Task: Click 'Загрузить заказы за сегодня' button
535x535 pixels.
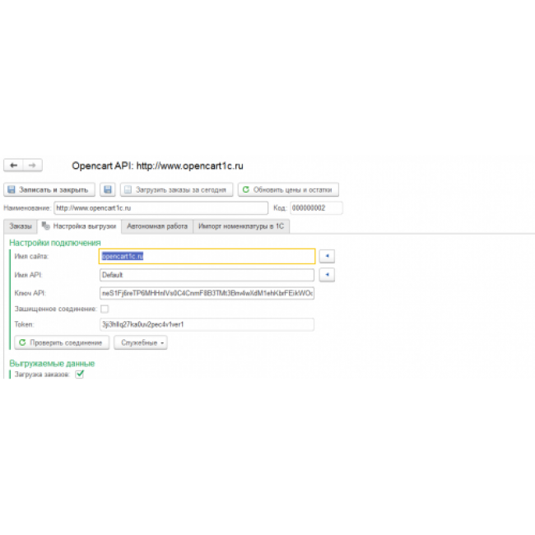Action: click(x=176, y=189)
